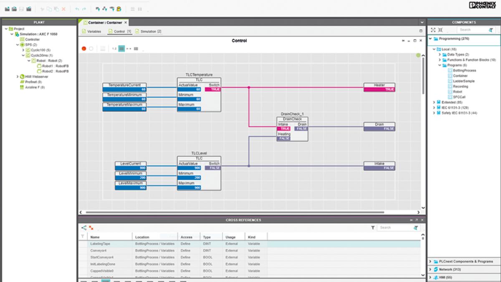Click the TLCTemperature function block
The image size is (501, 282).
199,94
